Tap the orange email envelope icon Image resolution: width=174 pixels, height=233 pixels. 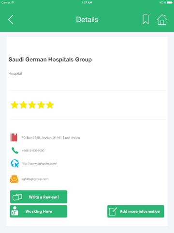14,179
